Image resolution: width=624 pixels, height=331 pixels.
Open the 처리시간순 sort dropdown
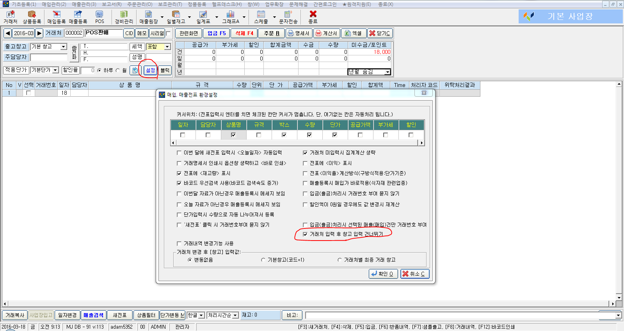[x=235, y=315]
